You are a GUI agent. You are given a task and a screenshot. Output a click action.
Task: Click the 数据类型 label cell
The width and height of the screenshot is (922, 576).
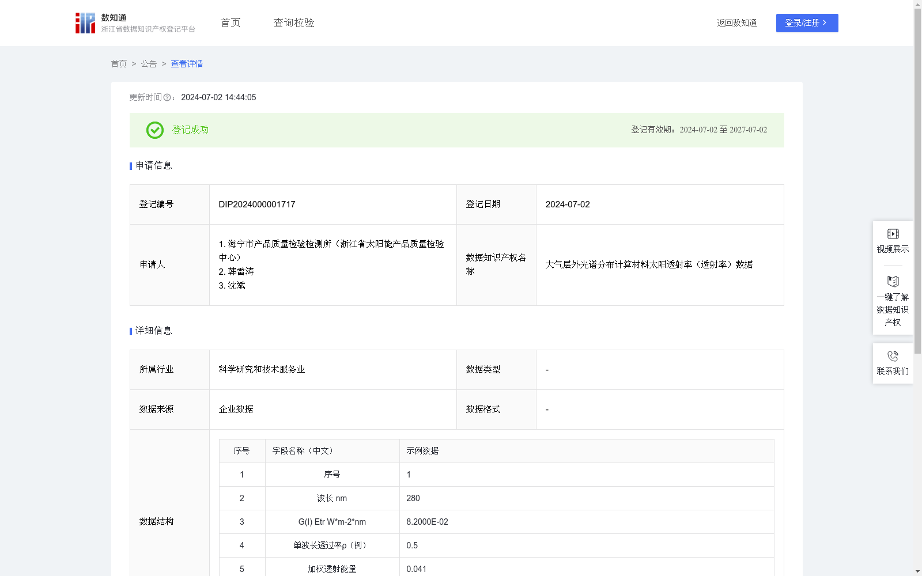(496, 369)
